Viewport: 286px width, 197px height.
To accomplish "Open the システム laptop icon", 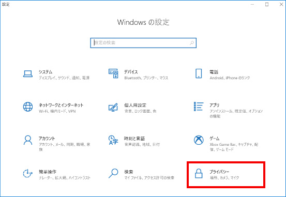I will click(x=28, y=74).
